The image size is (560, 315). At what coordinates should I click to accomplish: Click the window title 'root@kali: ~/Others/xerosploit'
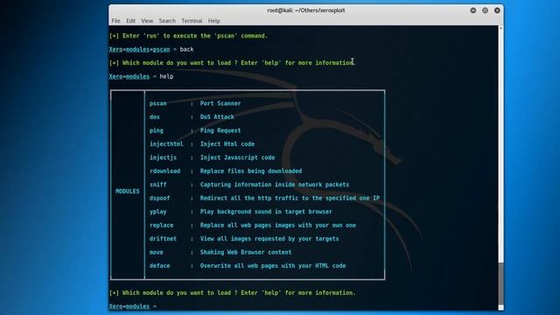point(306,10)
